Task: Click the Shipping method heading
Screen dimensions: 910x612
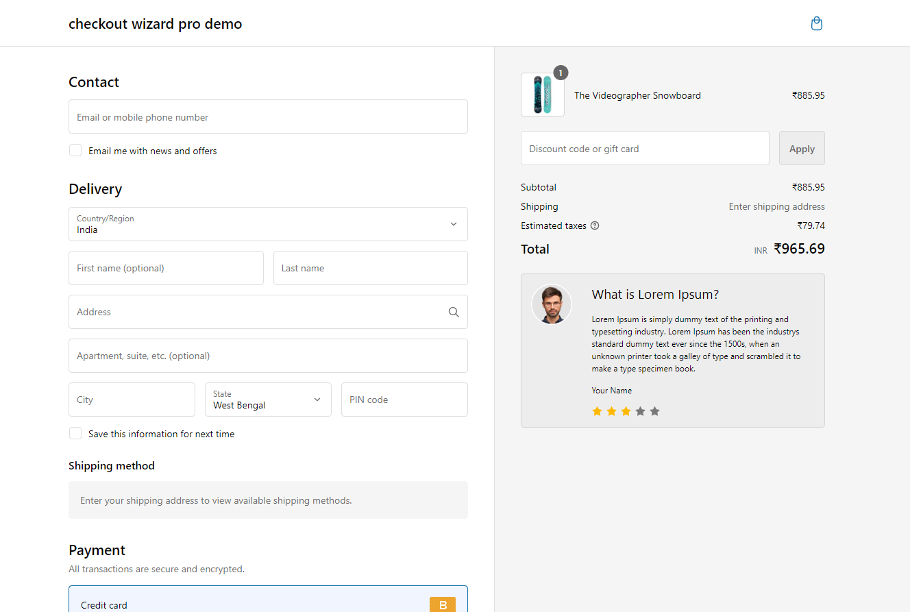Action: (112, 466)
